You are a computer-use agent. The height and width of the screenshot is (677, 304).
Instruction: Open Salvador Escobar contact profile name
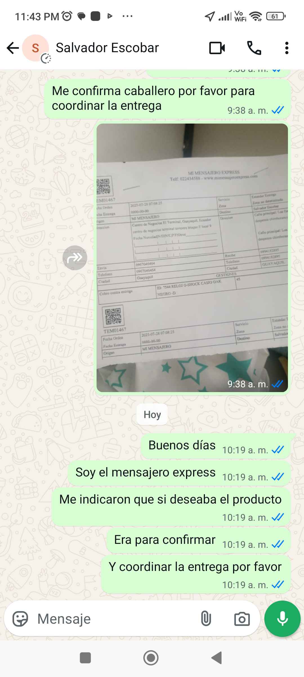107,48
